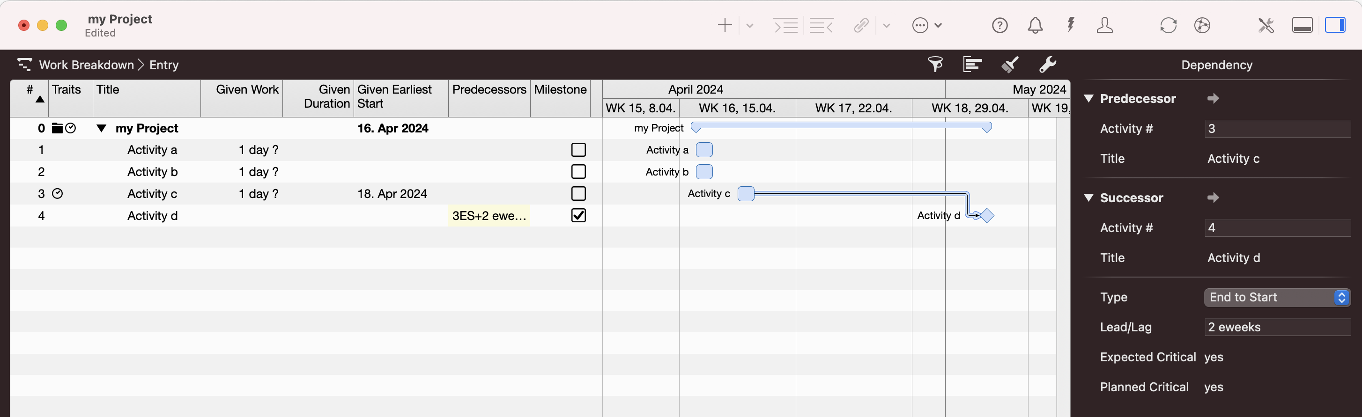Click the user account person icon
This screenshot has width=1362, height=417.
click(1104, 25)
